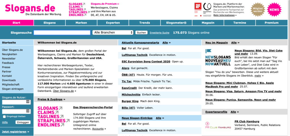The image size is (290, 136).
Task: Open Aktuelle Kampagnenstarts heading link
Action: pos(140,43)
